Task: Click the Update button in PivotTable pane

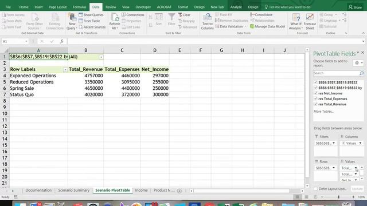Action: tap(357, 189)
